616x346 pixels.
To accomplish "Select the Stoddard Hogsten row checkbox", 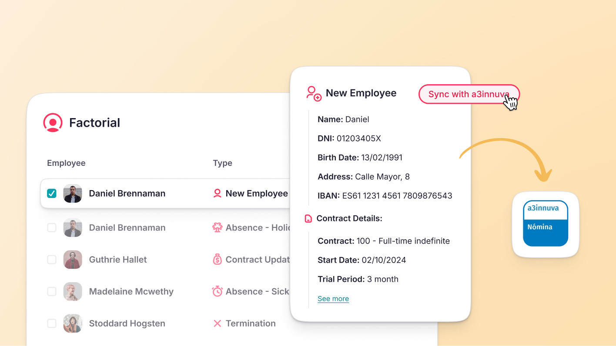I will 52,323.
